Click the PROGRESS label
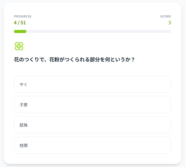Screen dimensions: 186x167 click(23, 16)
